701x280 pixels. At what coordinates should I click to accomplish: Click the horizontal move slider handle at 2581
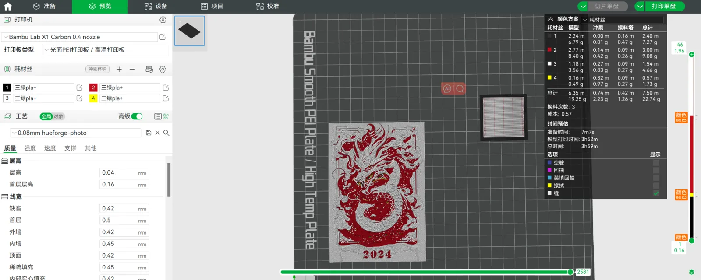(570, 272)
